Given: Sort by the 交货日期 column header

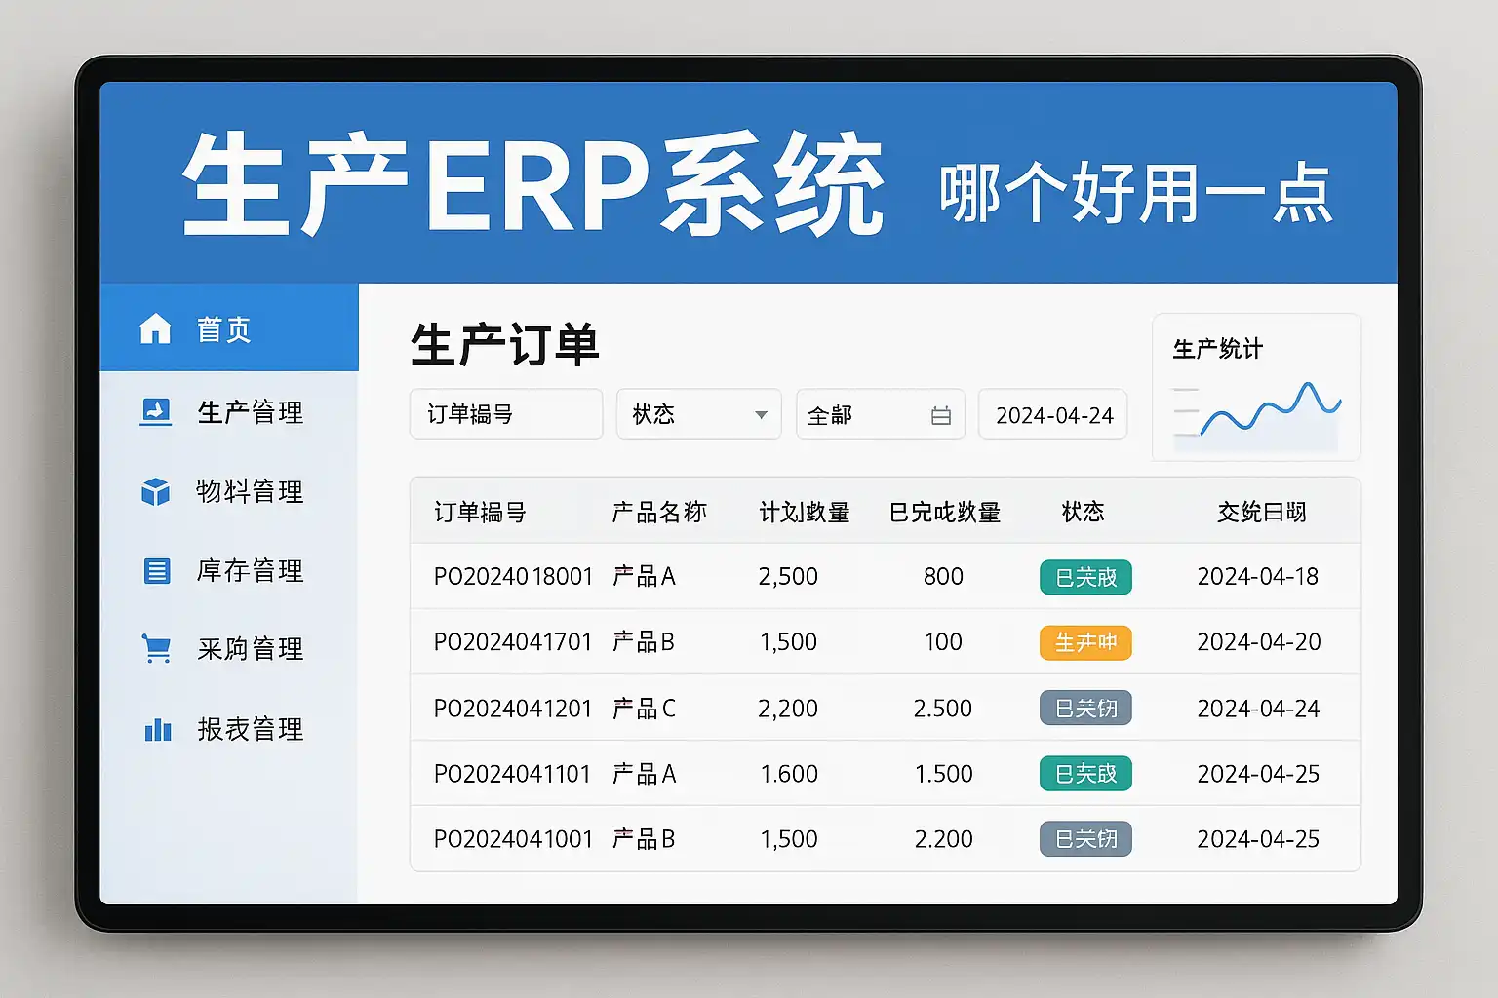Looking at the screenshot, I should coord(1262,512).
